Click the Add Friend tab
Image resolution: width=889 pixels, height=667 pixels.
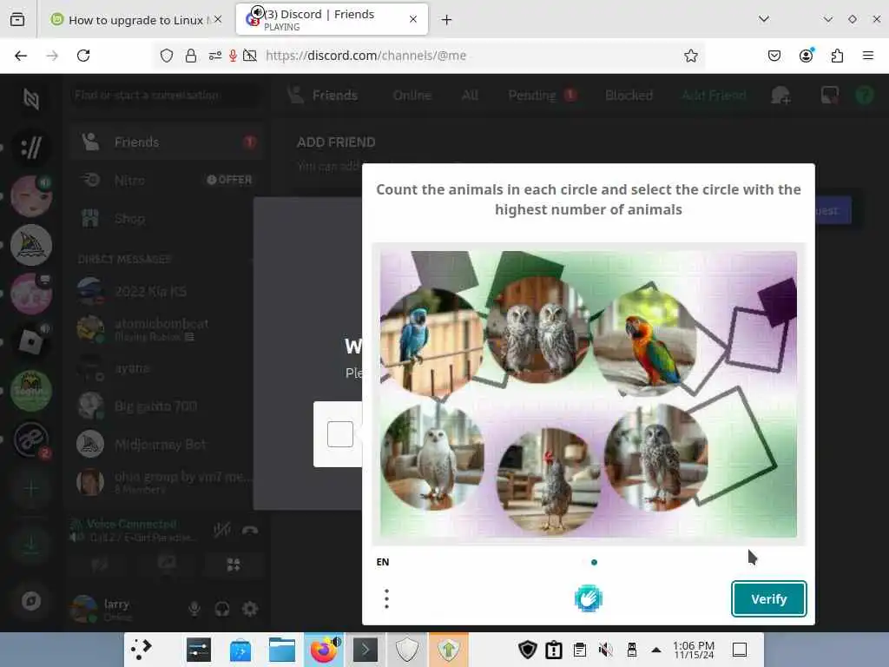(714, 96)
